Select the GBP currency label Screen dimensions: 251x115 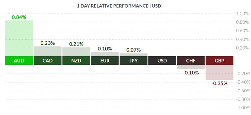point(219,61)
